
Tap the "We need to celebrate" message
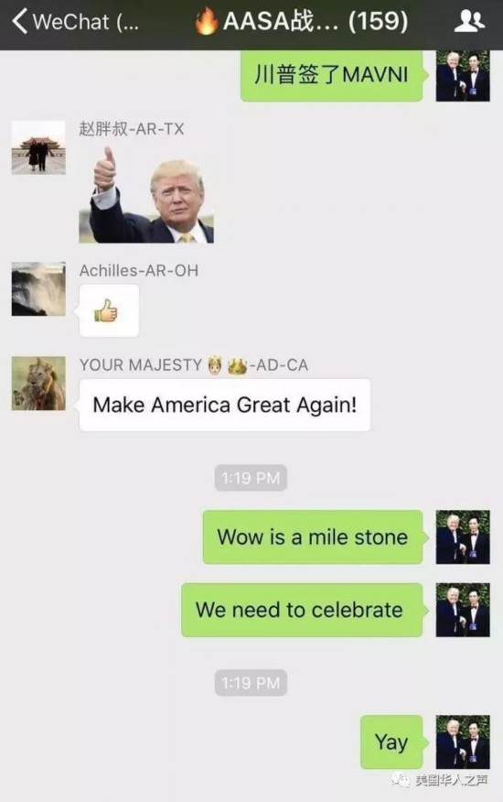(302, 610)
